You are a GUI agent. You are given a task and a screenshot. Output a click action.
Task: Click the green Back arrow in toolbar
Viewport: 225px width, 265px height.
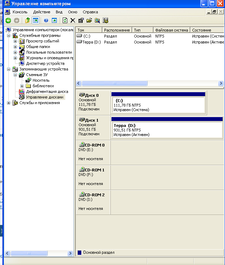(x=8, y=20)
